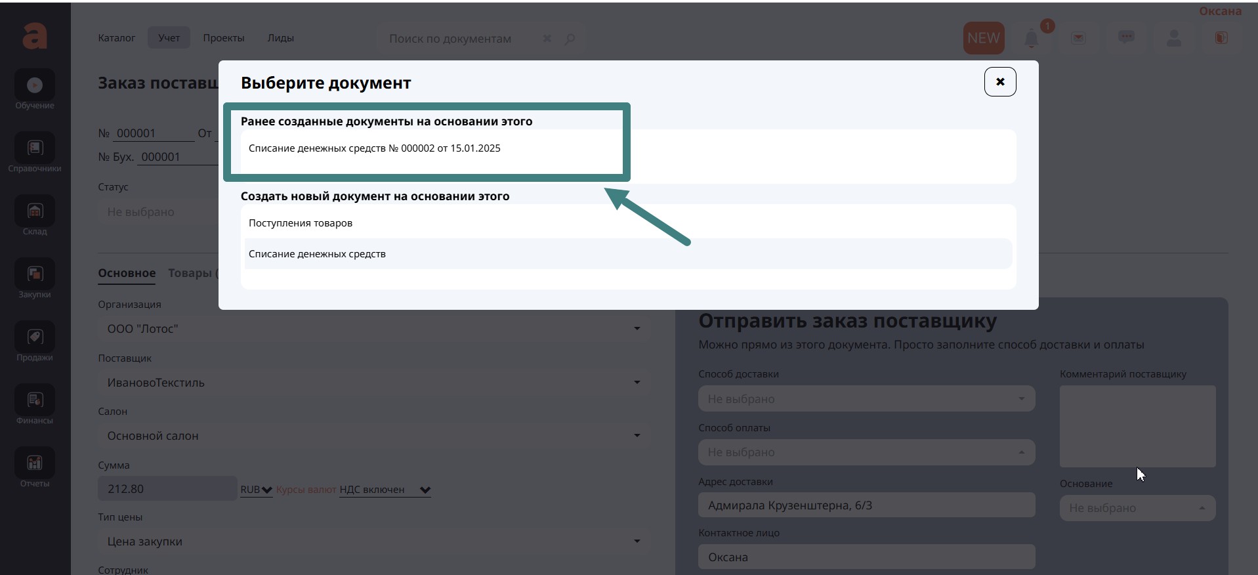Click the notification bell icon

(x=1032, y=39)
